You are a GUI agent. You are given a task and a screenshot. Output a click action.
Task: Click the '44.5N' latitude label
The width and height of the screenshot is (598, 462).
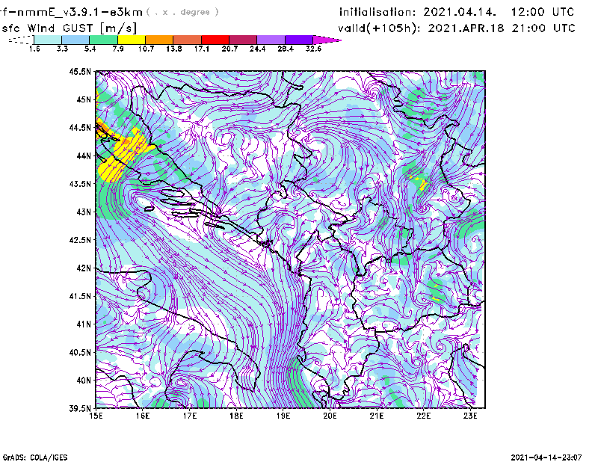click(x=80, y=127)
